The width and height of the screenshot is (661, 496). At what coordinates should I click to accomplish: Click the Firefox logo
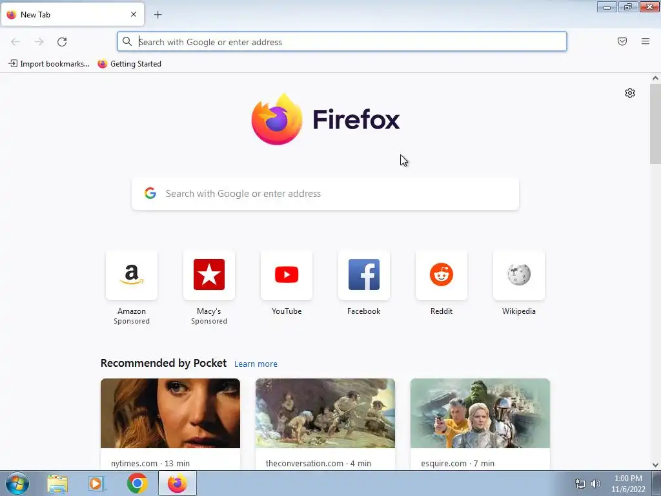point(325,119)
